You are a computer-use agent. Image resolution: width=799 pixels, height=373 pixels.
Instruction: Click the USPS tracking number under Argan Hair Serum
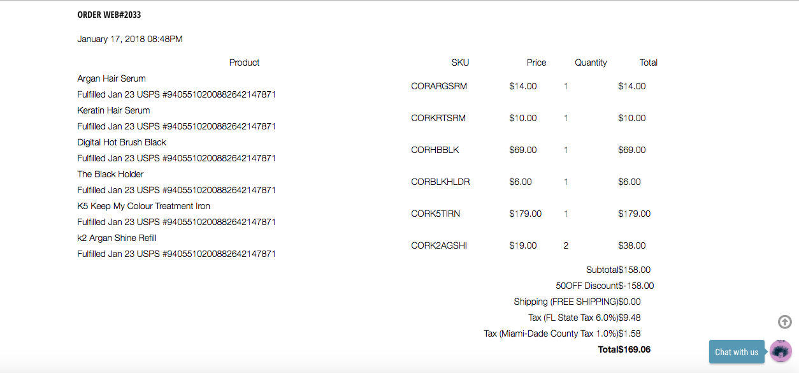[219, 94]
